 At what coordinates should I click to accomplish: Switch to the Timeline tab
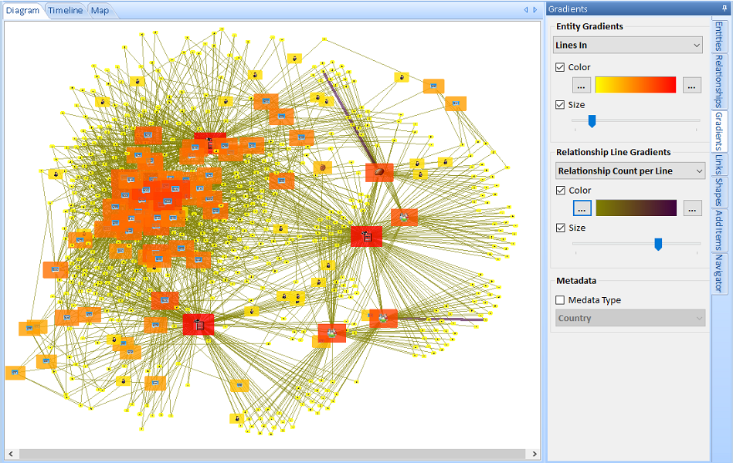click(x=65, y=10)
